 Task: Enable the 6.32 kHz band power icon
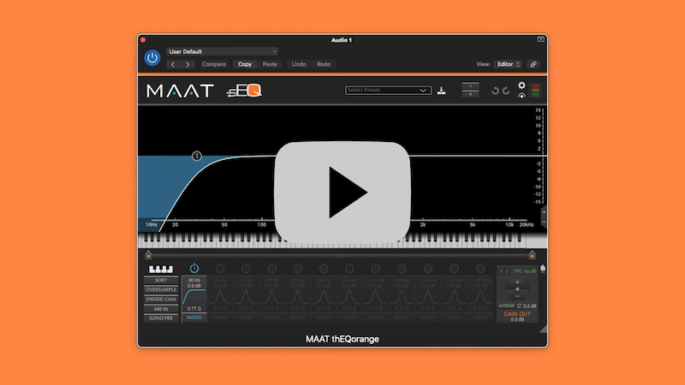point(454,268)
